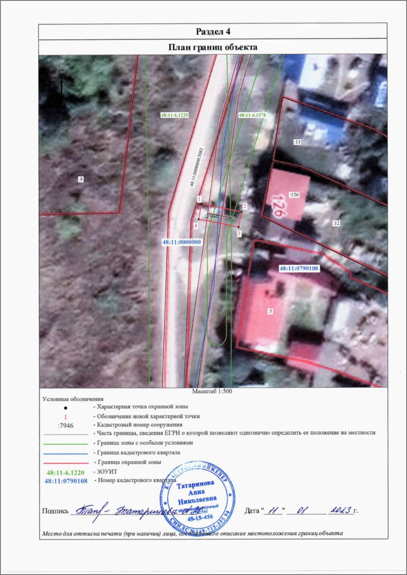Click the green 48:11-6.1578 label on the map
Screen dimensions: 407x575
point(253,115)
